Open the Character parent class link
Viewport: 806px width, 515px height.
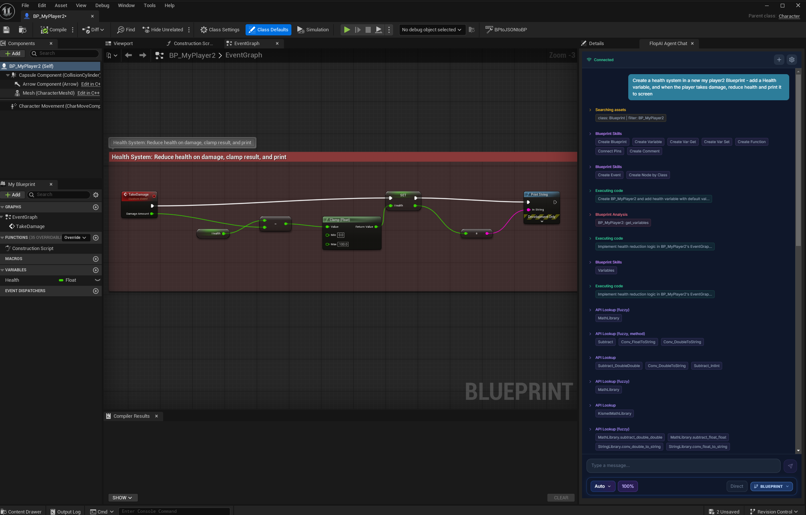[789, 16]
